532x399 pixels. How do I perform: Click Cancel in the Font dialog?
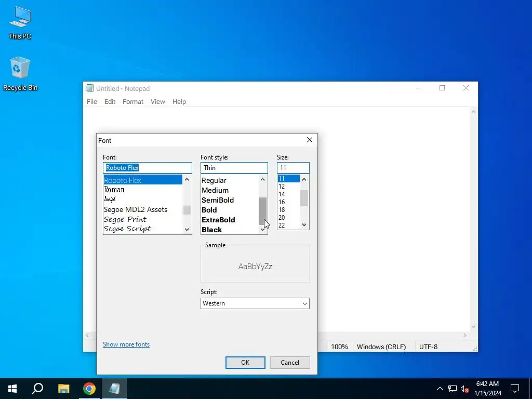[x=290, y=362]
